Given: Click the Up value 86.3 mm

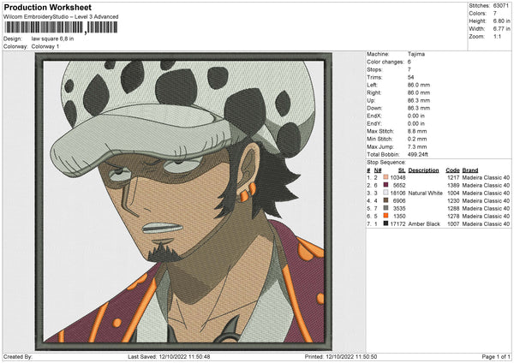Looking at the screenshot, I should (x=419, y=100).
